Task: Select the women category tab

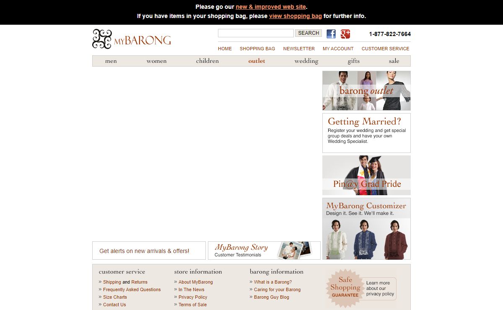Action: [x=157, y=61]
